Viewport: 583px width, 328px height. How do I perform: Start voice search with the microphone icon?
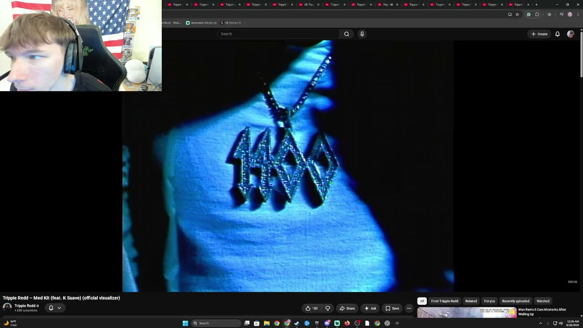click(x=362, y=34)
